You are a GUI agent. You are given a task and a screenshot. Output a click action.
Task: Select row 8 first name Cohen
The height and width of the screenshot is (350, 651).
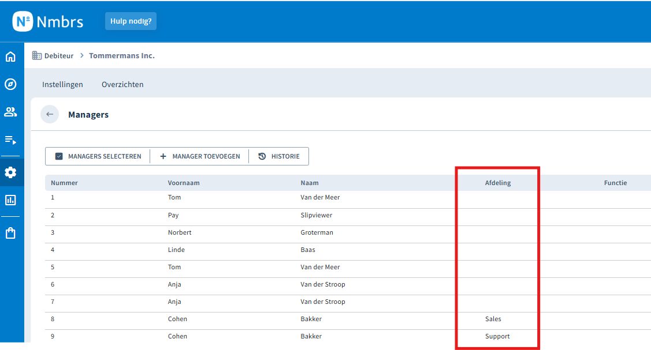coord(178,319)
